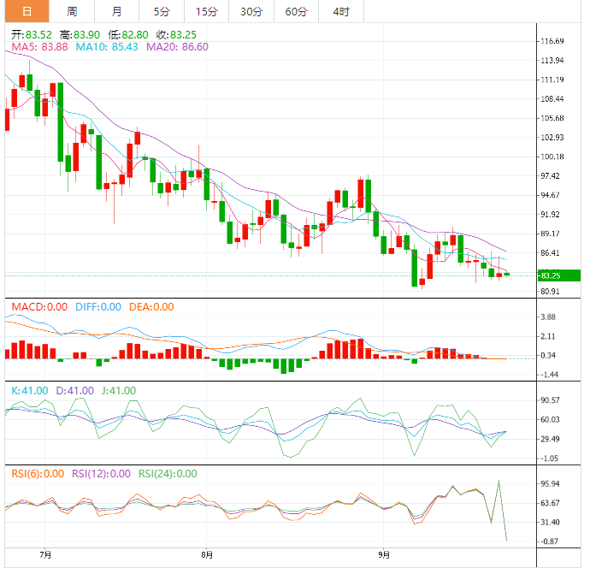590x574 pixels.
Task: Click the 8月 time axis marker
Action: [207, 555]
